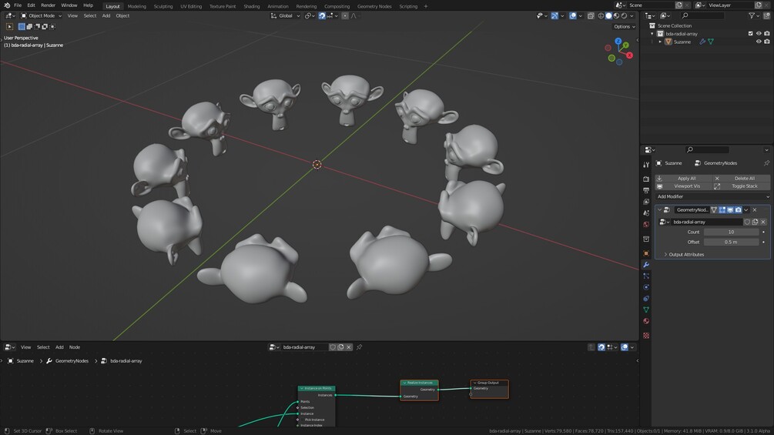This screenshot has height=435, width=774.
Task: Switch to the Geometry Nodes workspace tab
Action: tap(374, 6)
